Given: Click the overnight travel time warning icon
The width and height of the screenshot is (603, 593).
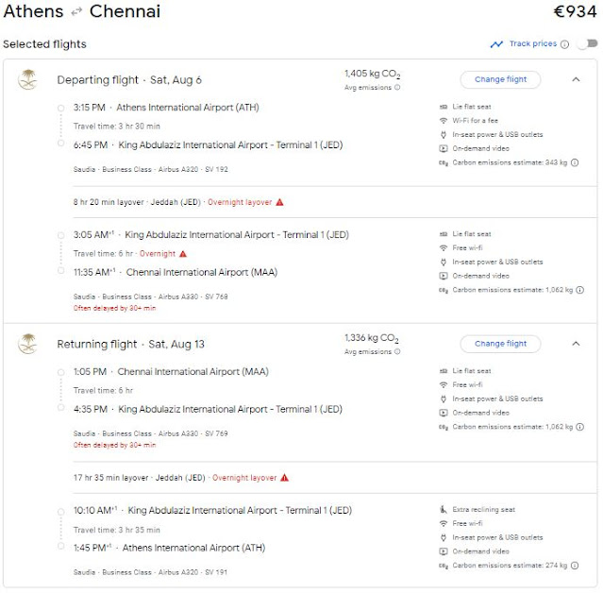Looking at the screenshot, I should pyautogui.click(x=183, y=254).
